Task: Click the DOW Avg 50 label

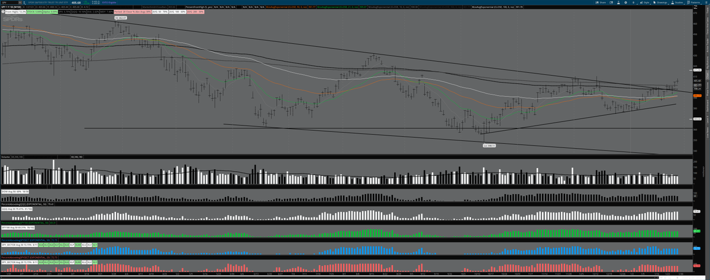Action: point(15,192)
